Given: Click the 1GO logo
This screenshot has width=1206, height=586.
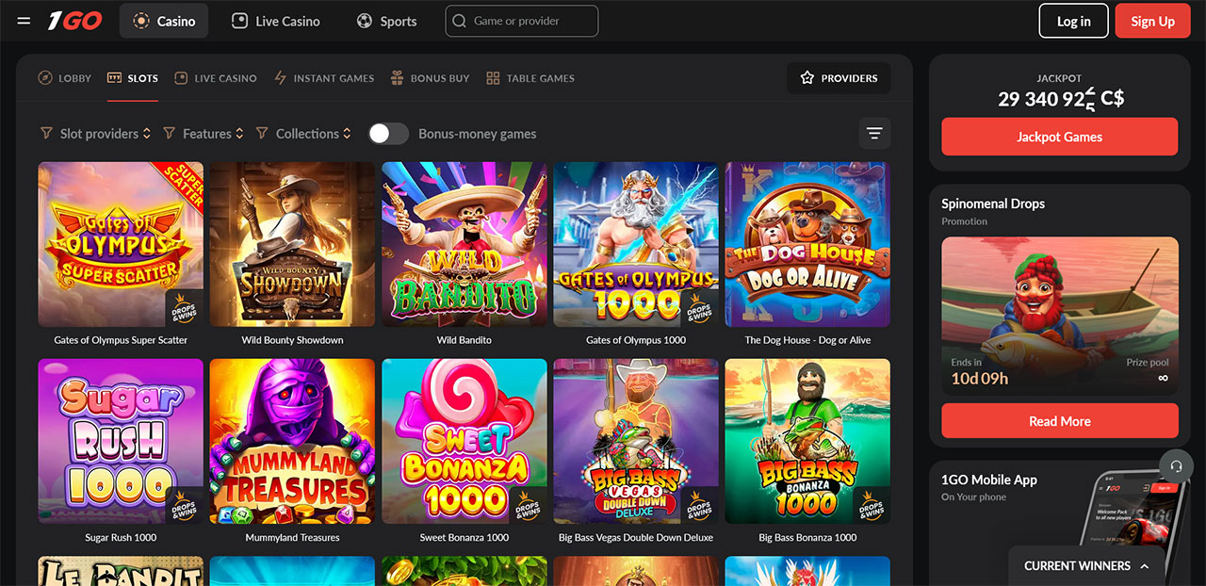Looking at the screenshot, I should pyautogui.click(x=74, y=21).
